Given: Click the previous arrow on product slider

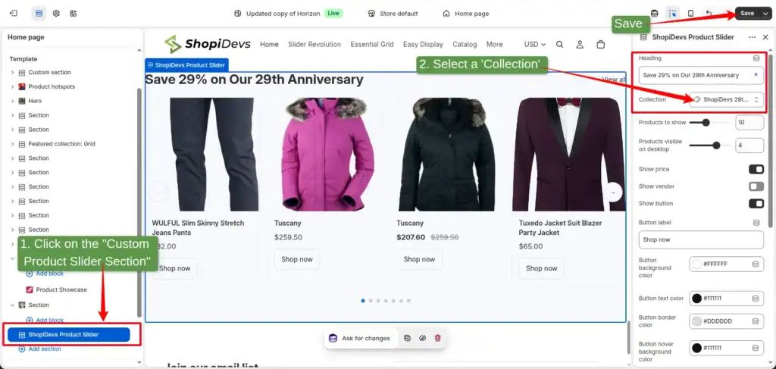Looking at the screenshot, I should click(159, 192).
